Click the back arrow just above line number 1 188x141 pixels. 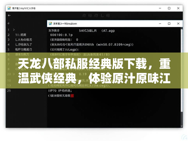9,23
